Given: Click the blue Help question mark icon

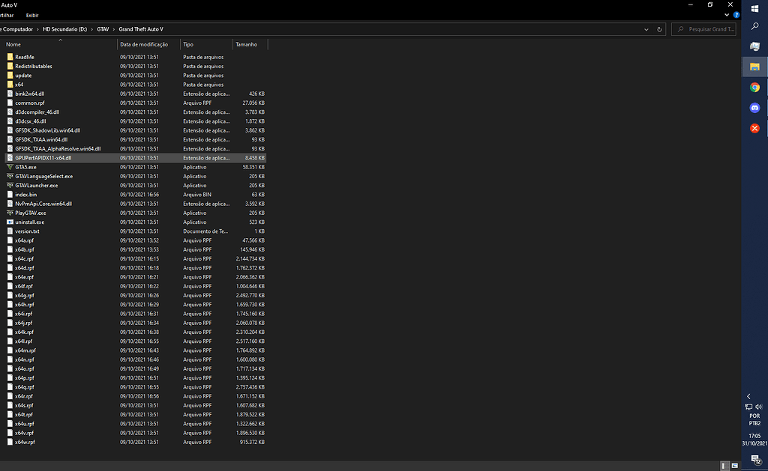Looking at the screenshot, I should [x=736, y=14].
